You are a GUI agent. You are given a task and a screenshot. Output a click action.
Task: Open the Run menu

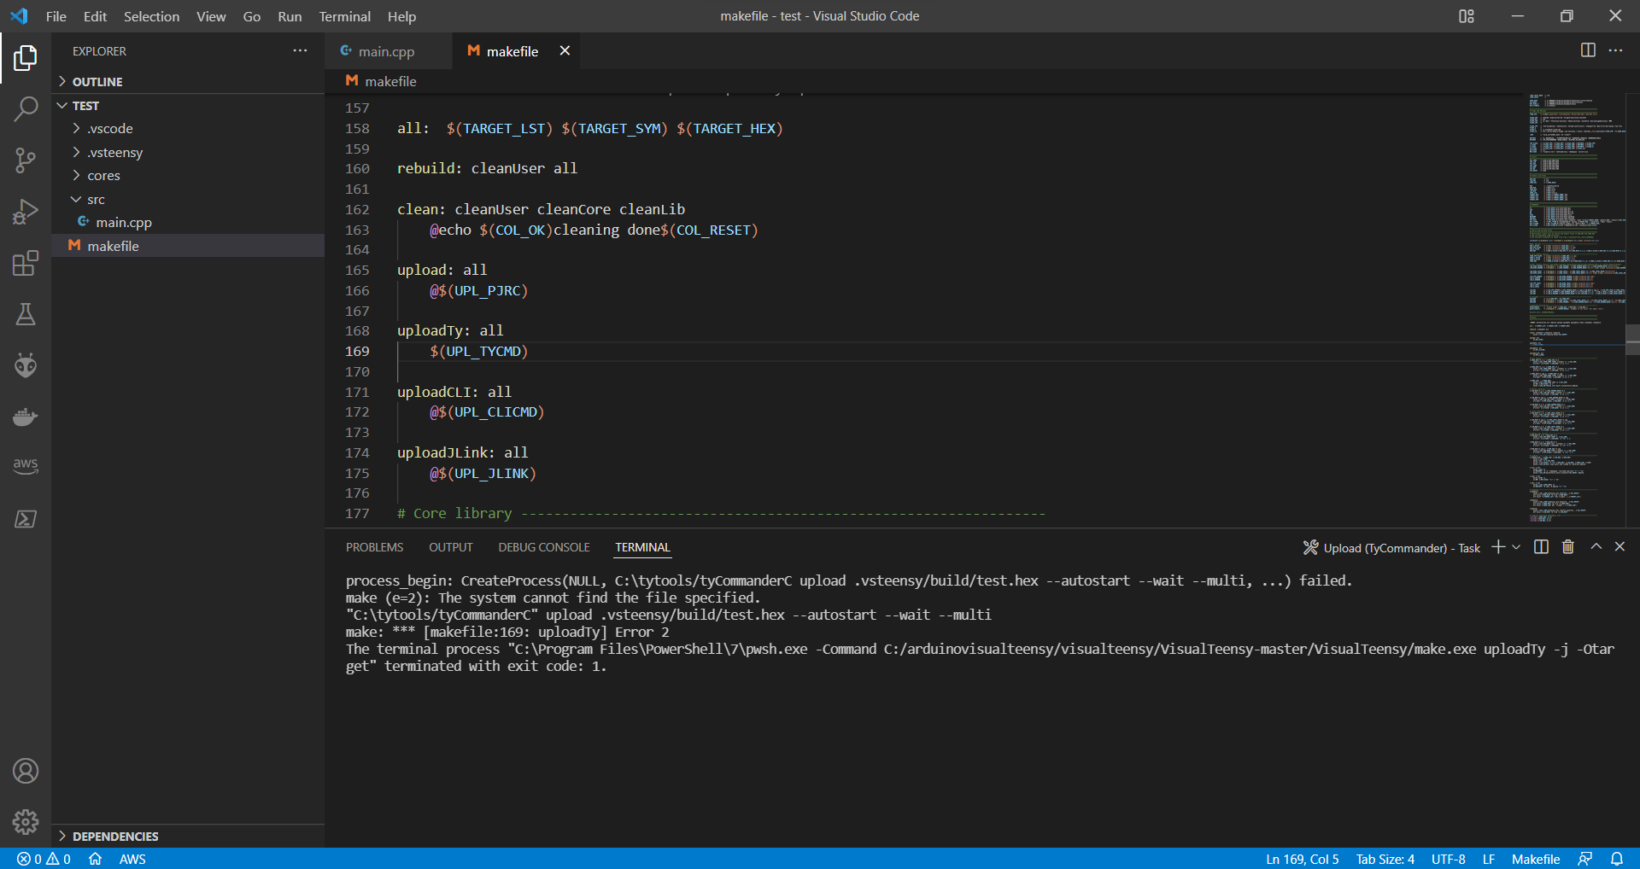290,16
